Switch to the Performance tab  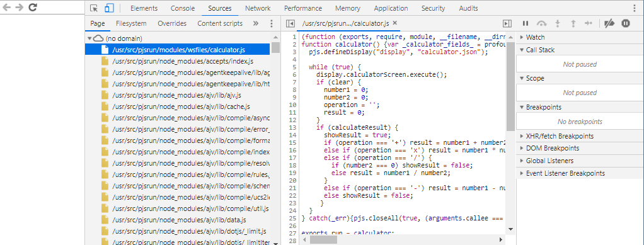click(303, 8)
